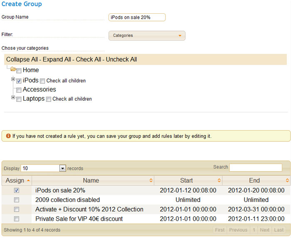291x238 pixels.
Task: Click the Home folder icon
Action: 13,69
